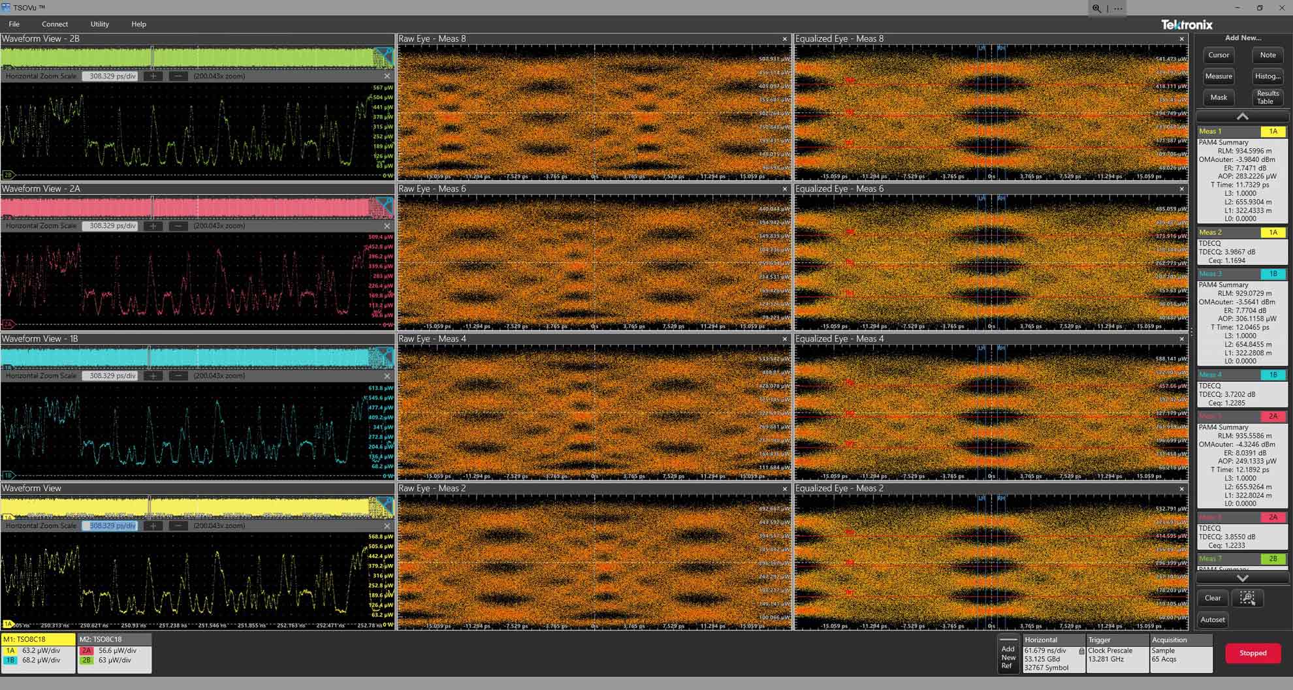Click the red Stopped acquisition indicator

tap(1253, 653)
